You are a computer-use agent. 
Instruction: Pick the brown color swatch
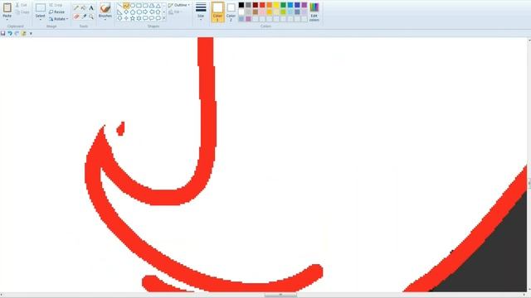pos(256,12)
